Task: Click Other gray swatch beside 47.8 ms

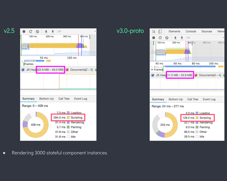Action: pyautogui.click(x=68, y=132)
